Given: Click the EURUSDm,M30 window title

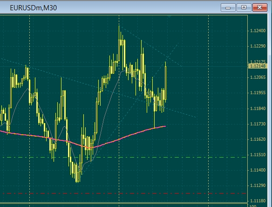Looking at the screenshot, I should click(34, 8).
